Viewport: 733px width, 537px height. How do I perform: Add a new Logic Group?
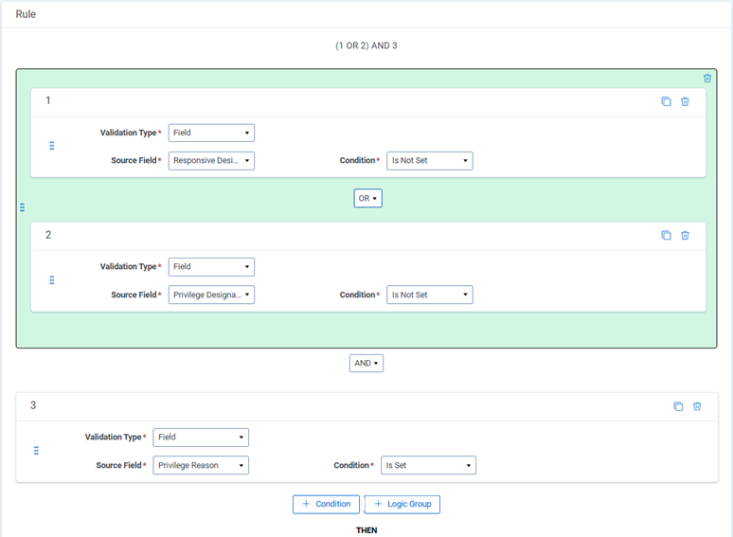pyautogui.click(x=402, y=504)
